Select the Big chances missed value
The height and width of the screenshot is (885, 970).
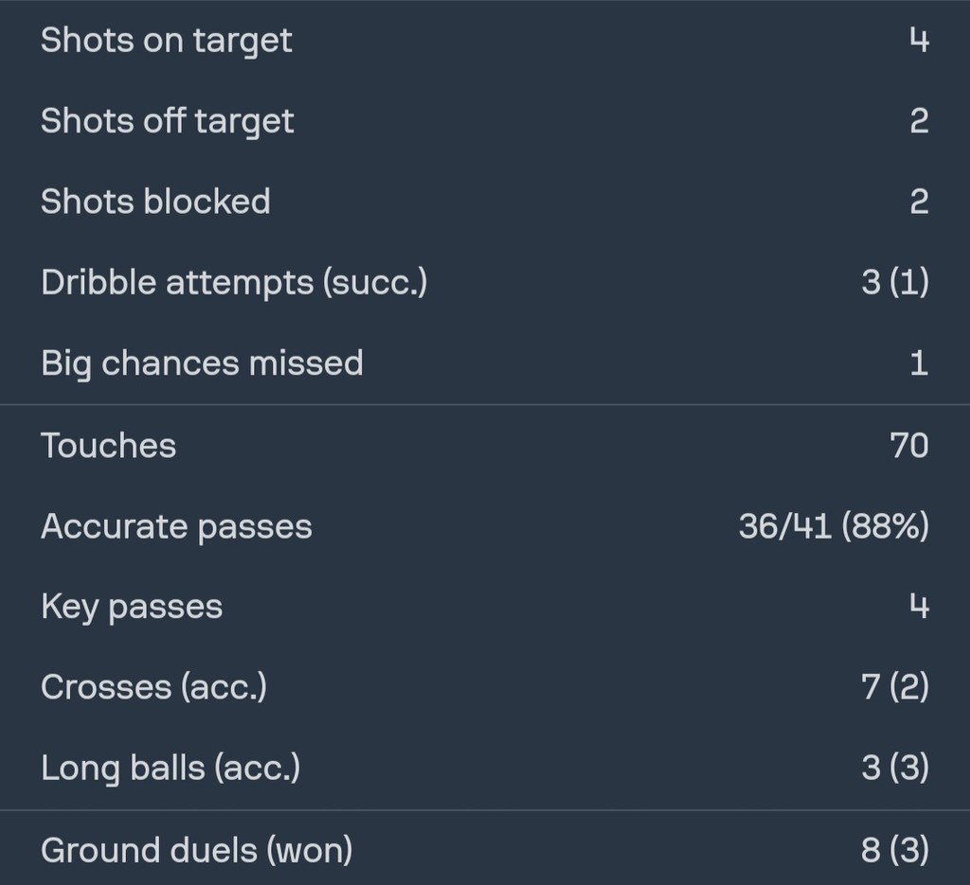point(919,363)
